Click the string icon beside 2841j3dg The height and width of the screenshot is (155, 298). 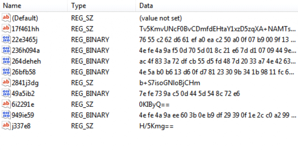pos(6,83)
